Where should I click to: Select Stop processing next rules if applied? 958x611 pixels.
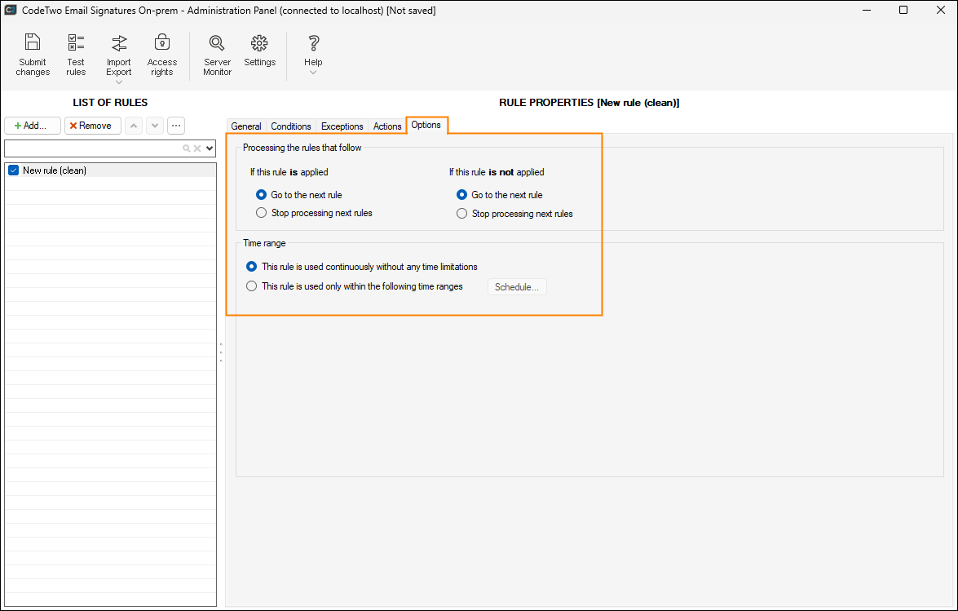[x=262, y=213]
